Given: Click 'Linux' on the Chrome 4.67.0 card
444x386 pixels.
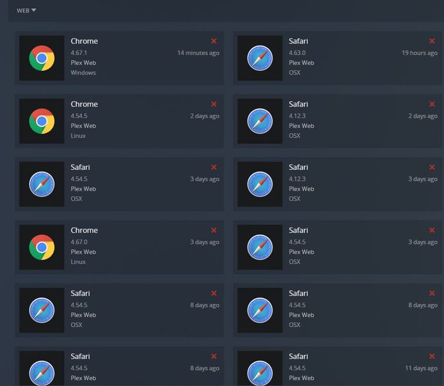Looking at the screenshot, I should (x=78, y=262).
